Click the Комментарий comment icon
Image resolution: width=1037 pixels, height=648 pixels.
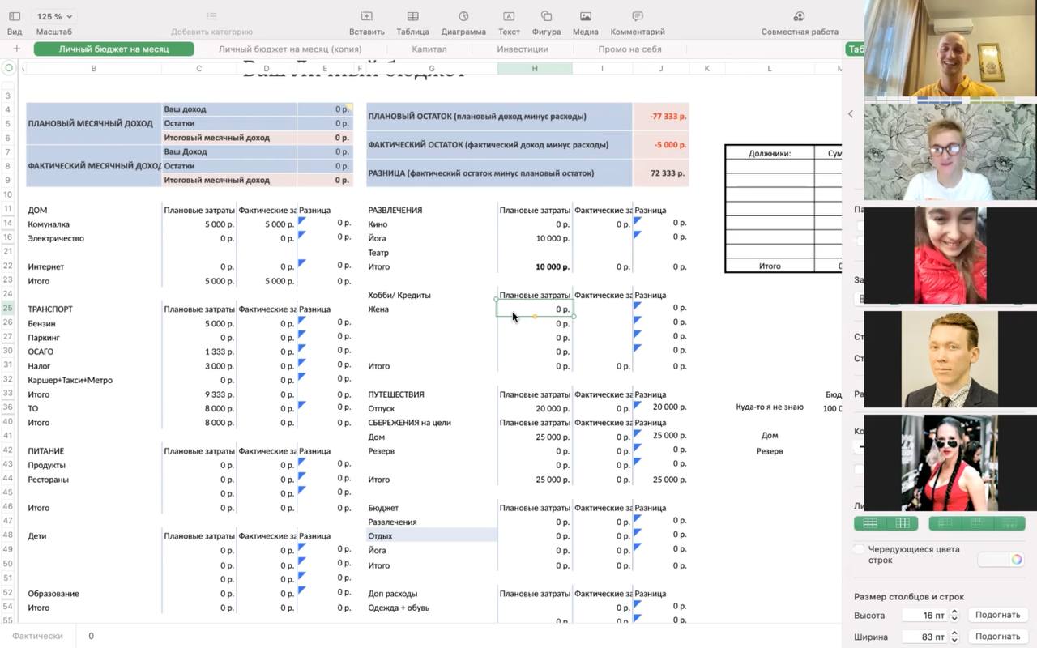[638, 16]
